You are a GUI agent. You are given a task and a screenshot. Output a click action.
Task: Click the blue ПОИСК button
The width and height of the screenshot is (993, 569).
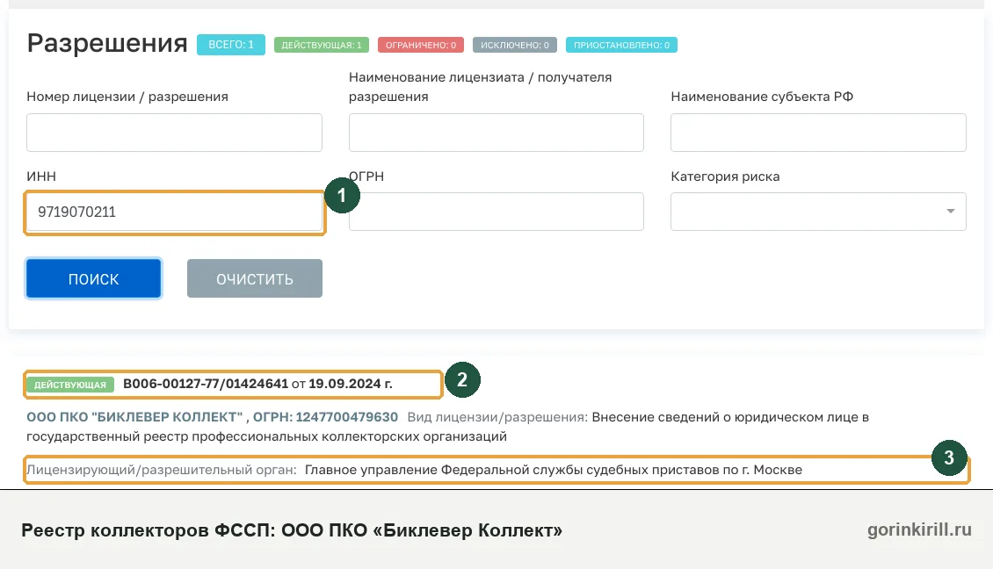pyautogui.click(x=94, y=278)
